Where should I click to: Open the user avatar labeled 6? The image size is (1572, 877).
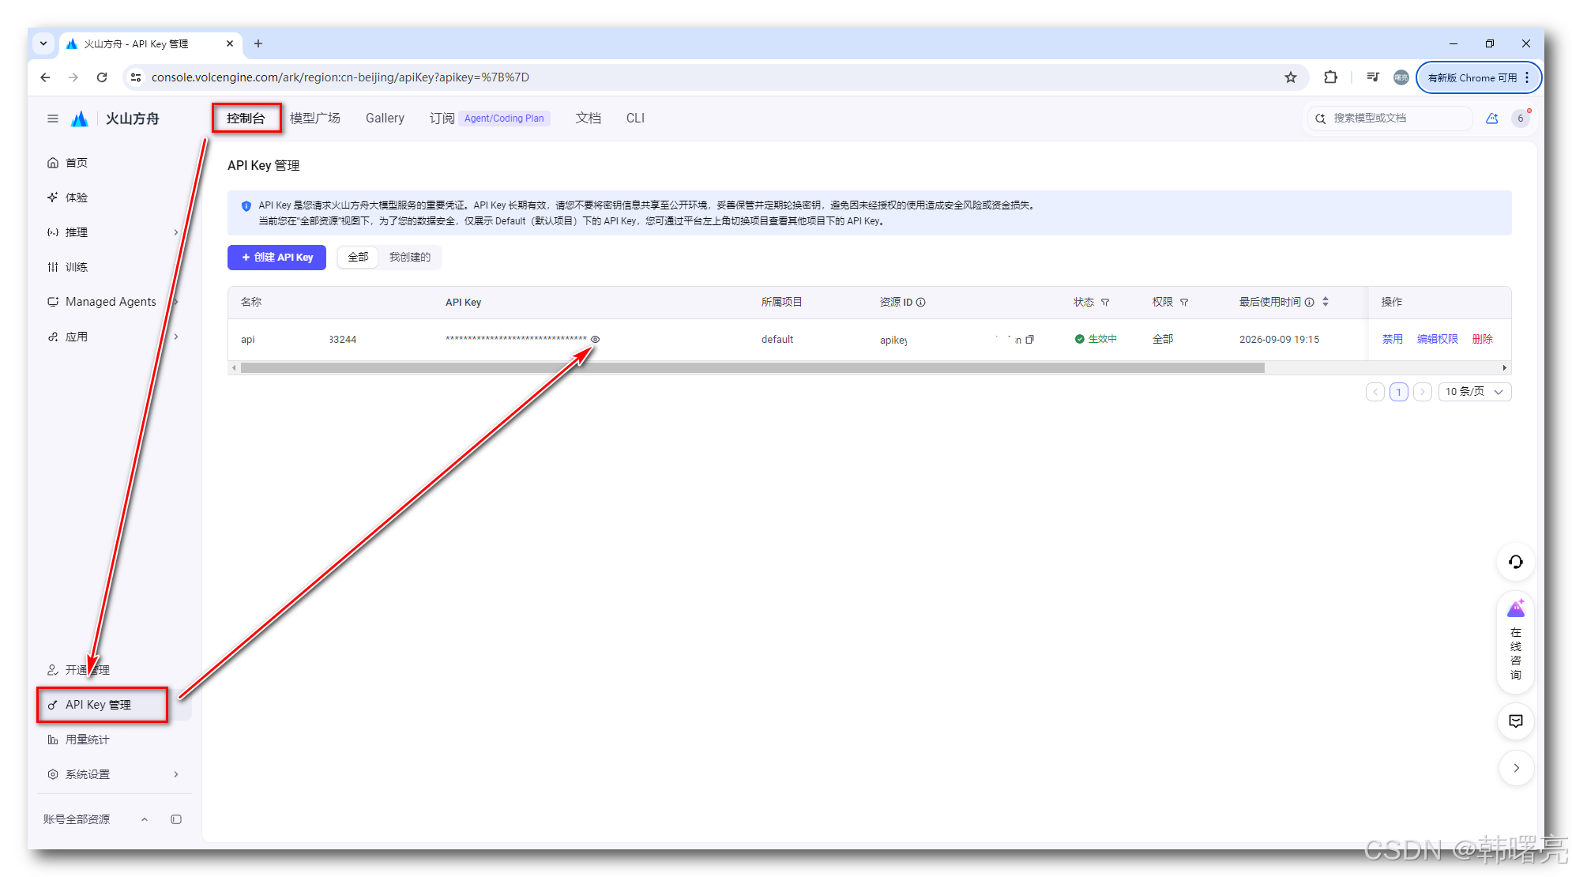(1521, 119)
